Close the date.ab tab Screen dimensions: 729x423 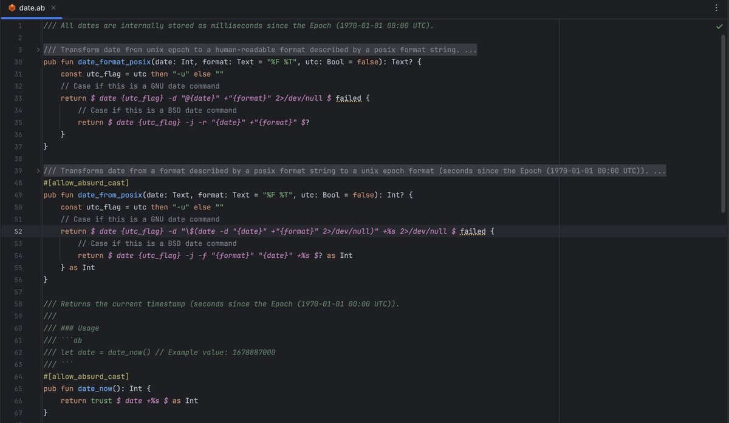tap(53, 8)
